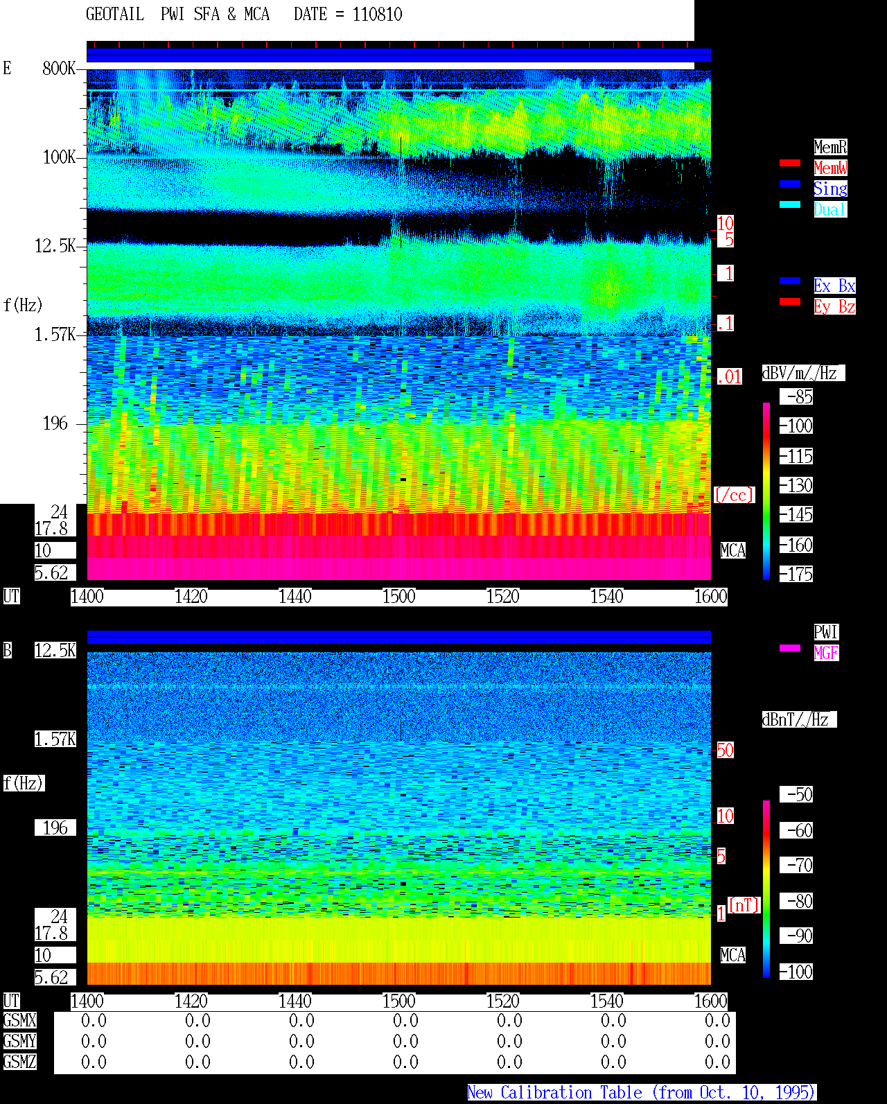Click the 800K frequency axis label

[x=59, y=68]
